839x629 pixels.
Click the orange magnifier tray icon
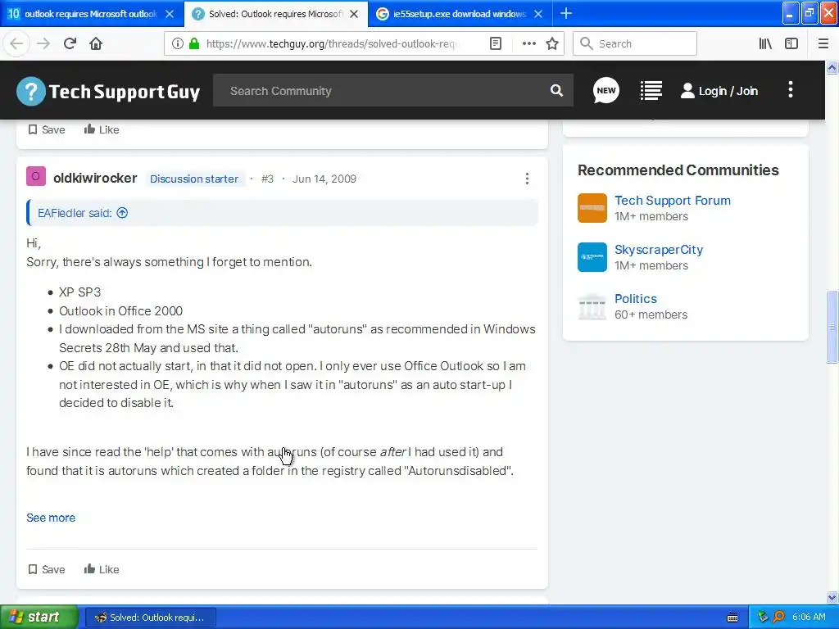pyautogui.click(x=779, y=617)
